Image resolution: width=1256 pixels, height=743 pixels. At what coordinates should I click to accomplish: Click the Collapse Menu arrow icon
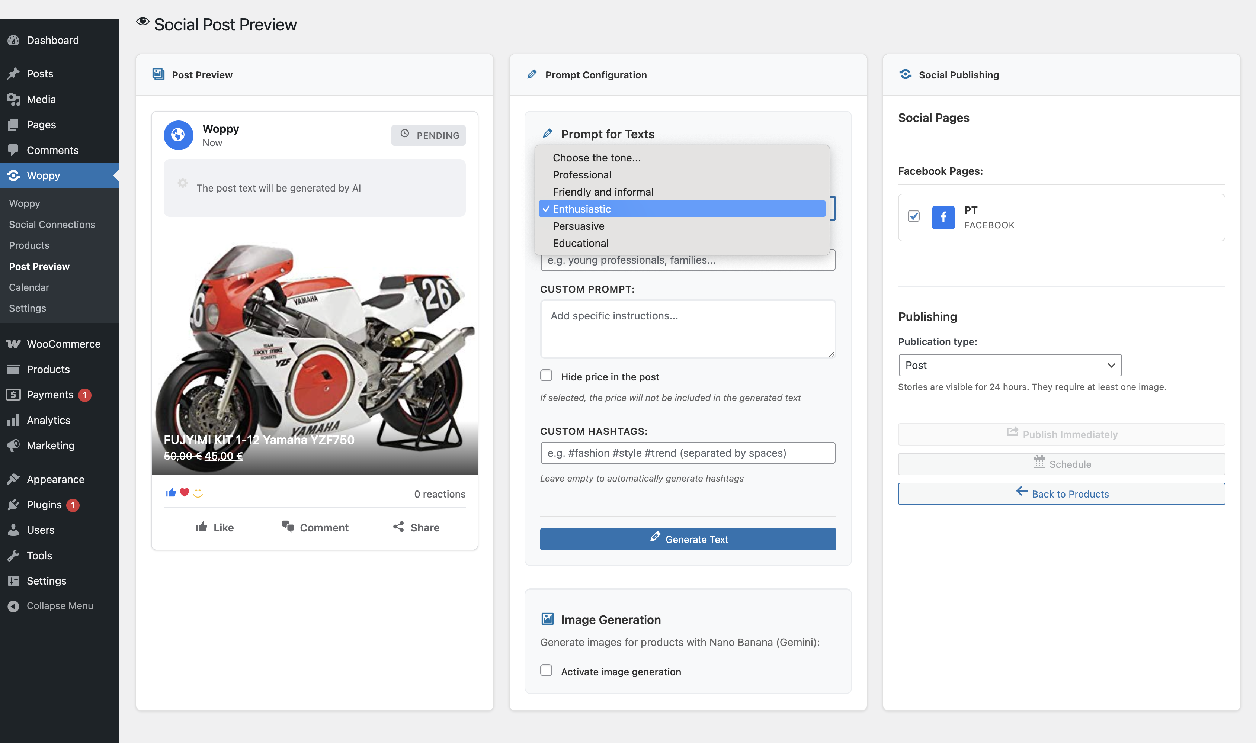tap(13, 606)
